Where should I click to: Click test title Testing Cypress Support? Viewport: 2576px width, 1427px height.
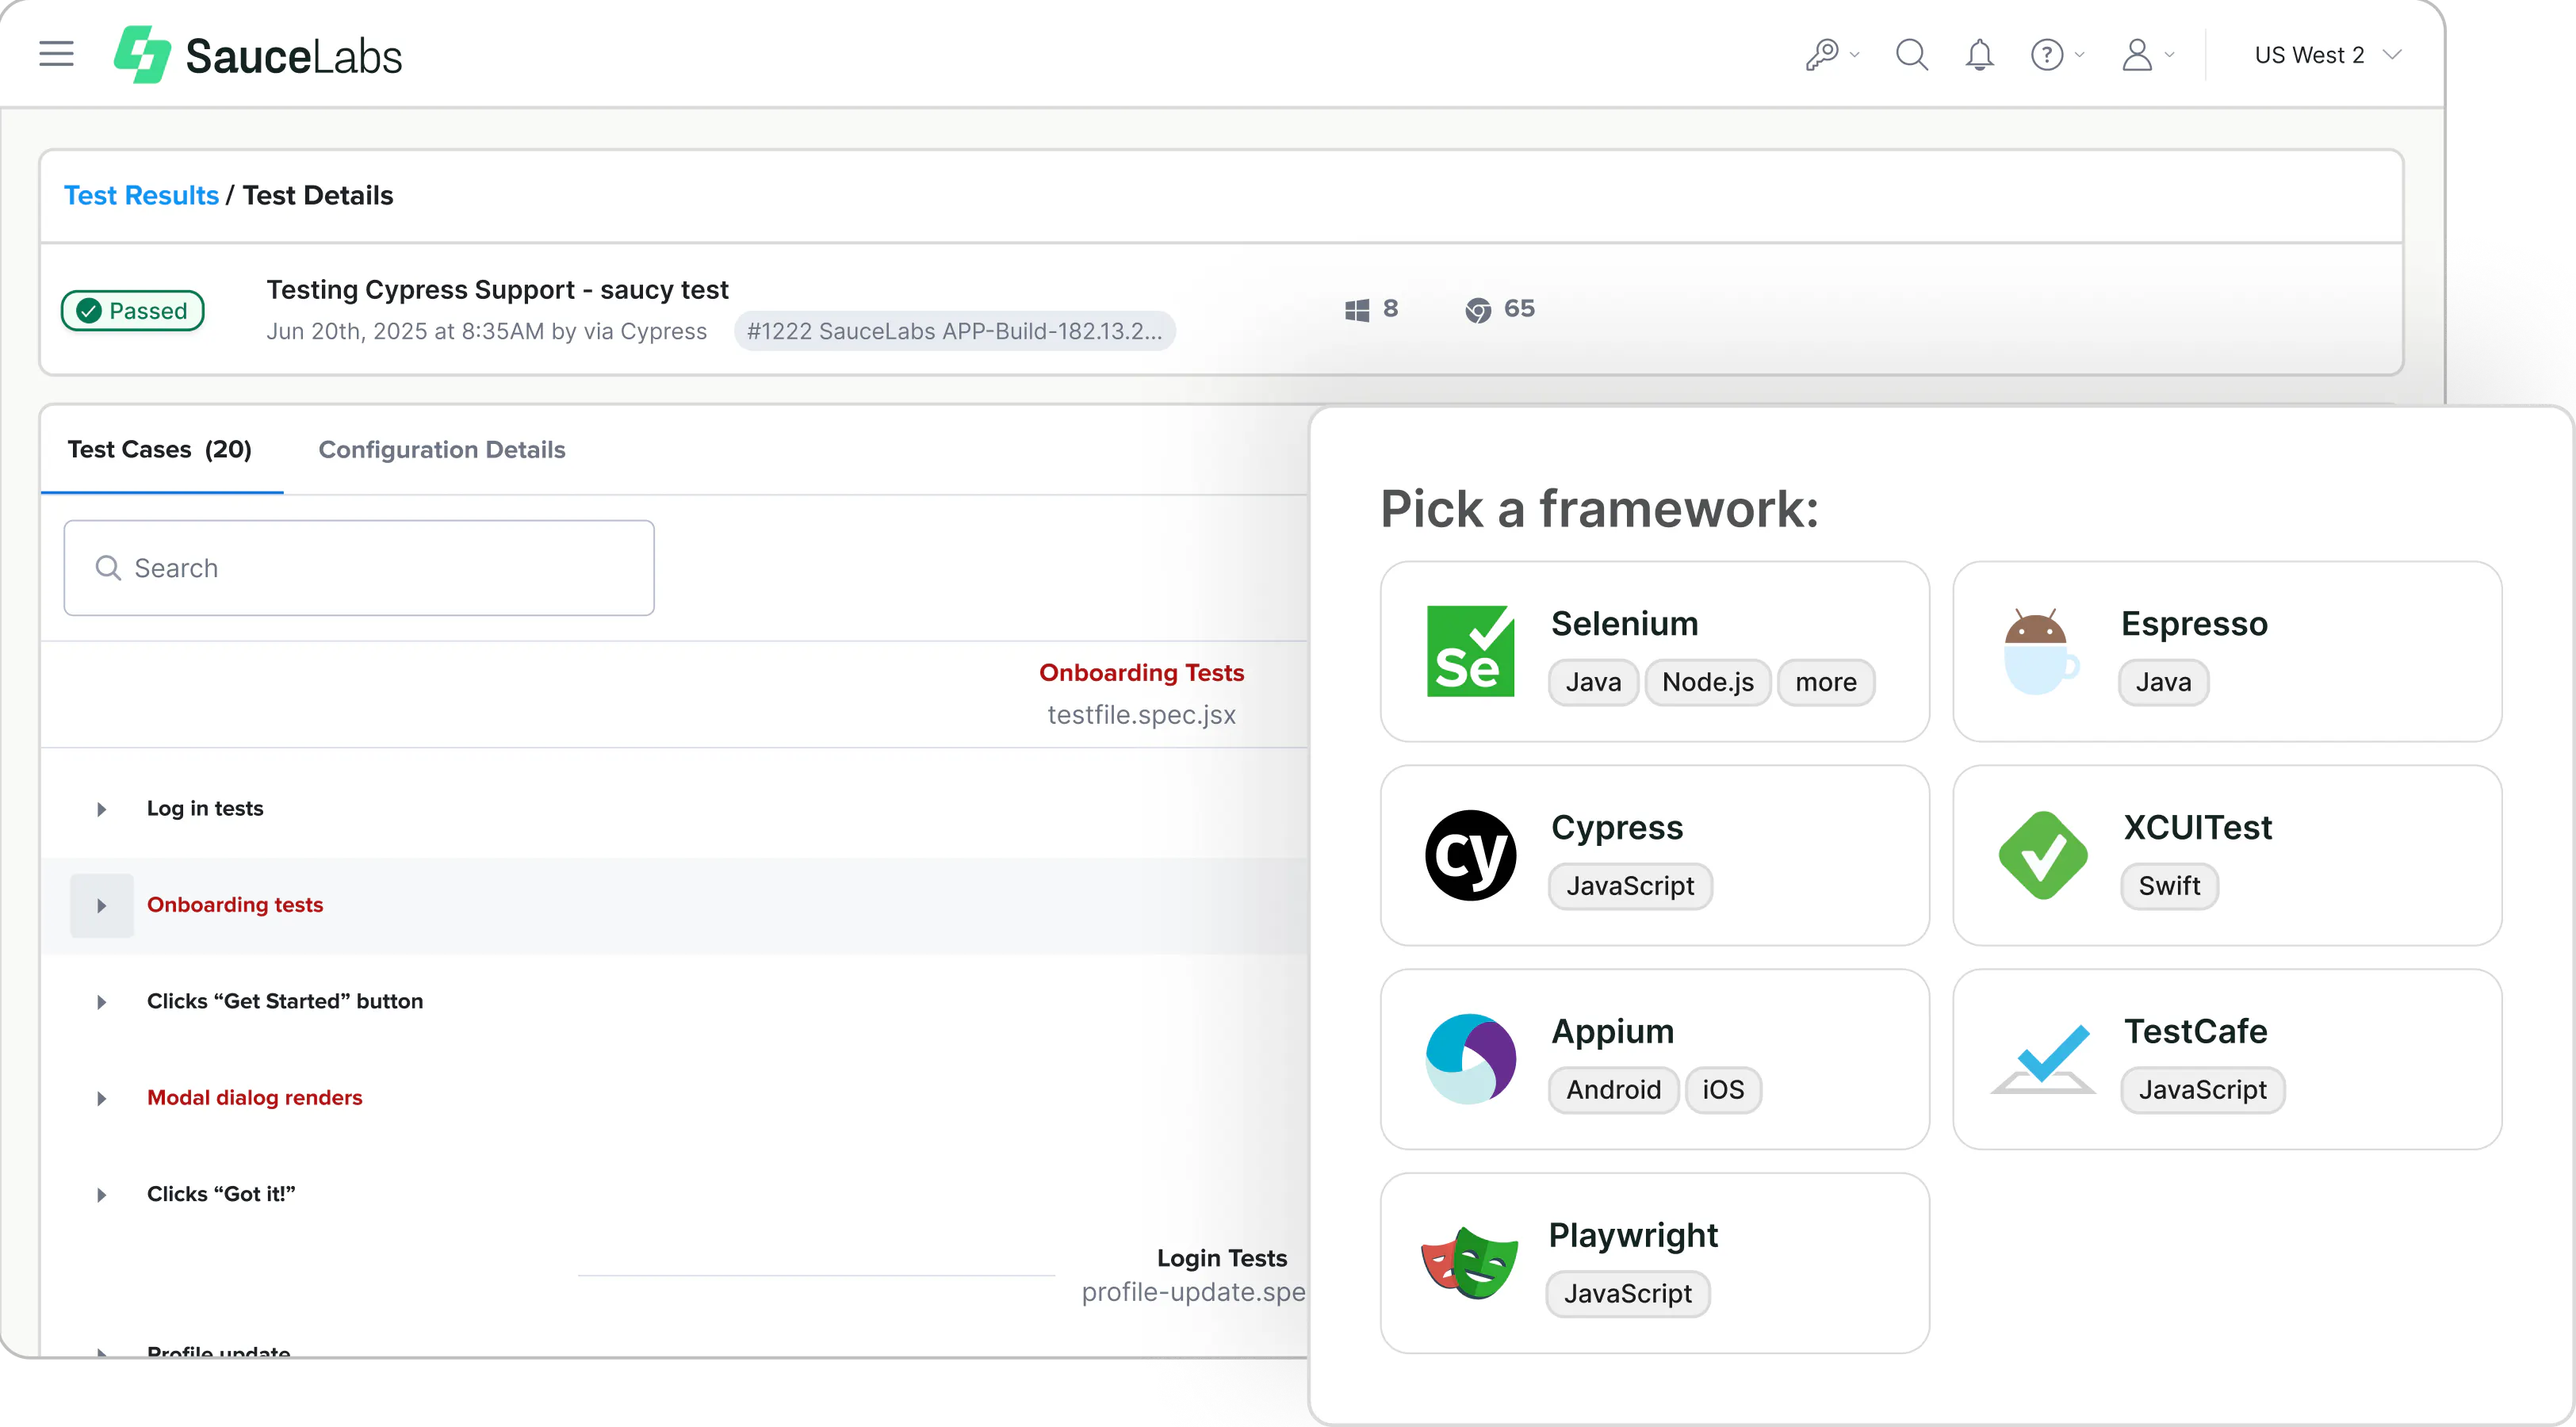tap(497, 290)
